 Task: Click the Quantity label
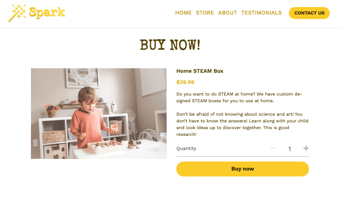pos(186,148)
